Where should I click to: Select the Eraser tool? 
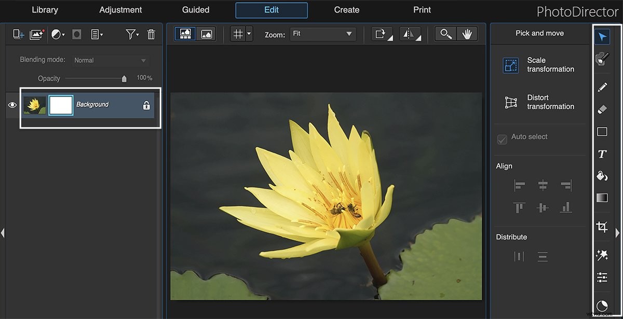(x=602, y=109)
